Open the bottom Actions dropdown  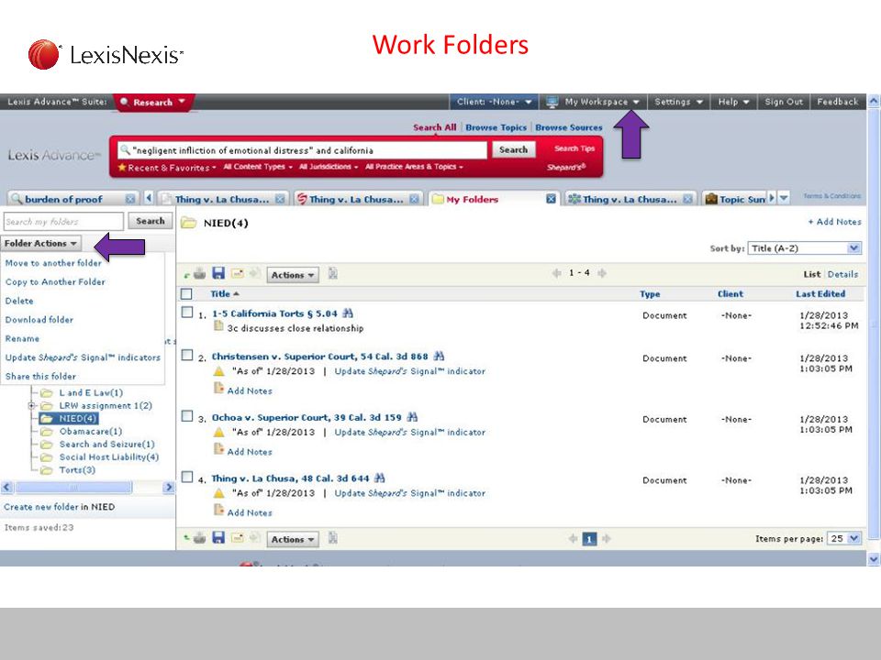(293, 539)
